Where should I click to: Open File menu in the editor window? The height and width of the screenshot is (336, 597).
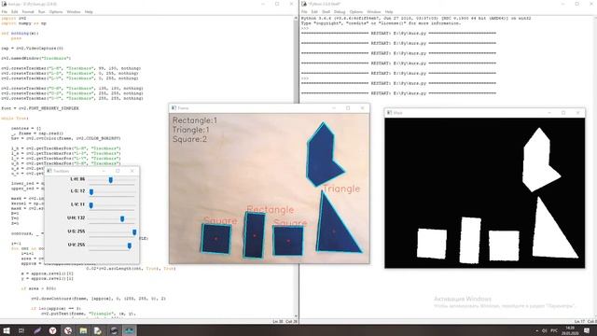[4, 12]
